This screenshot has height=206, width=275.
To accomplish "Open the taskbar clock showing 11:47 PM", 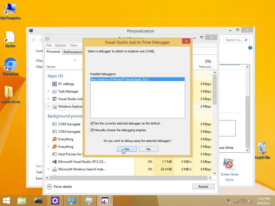I will click(263, 201).
